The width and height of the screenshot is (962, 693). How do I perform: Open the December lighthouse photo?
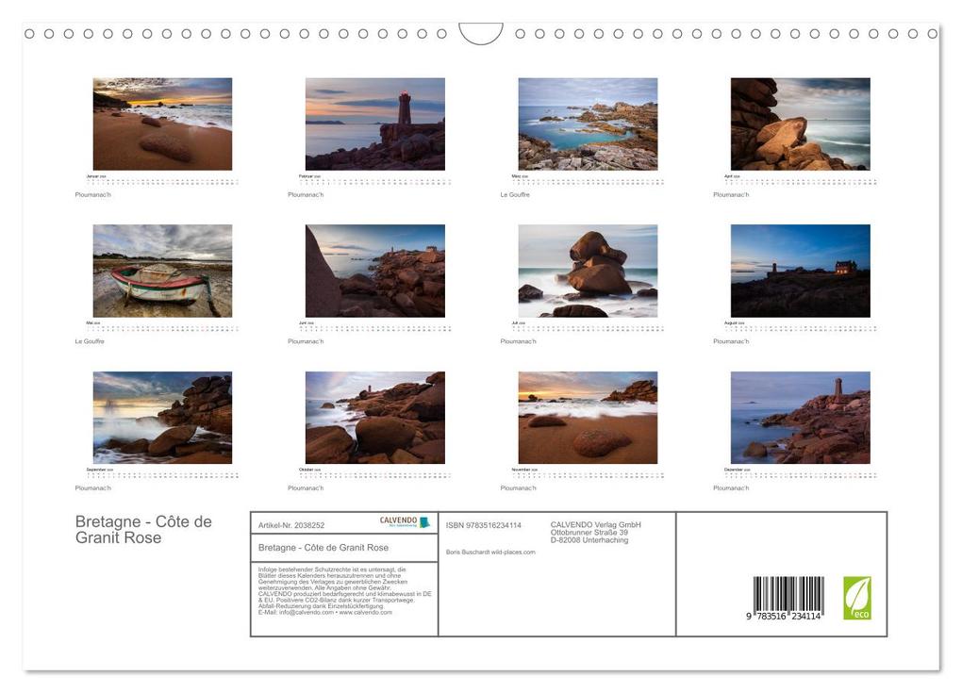pos(801,418)
